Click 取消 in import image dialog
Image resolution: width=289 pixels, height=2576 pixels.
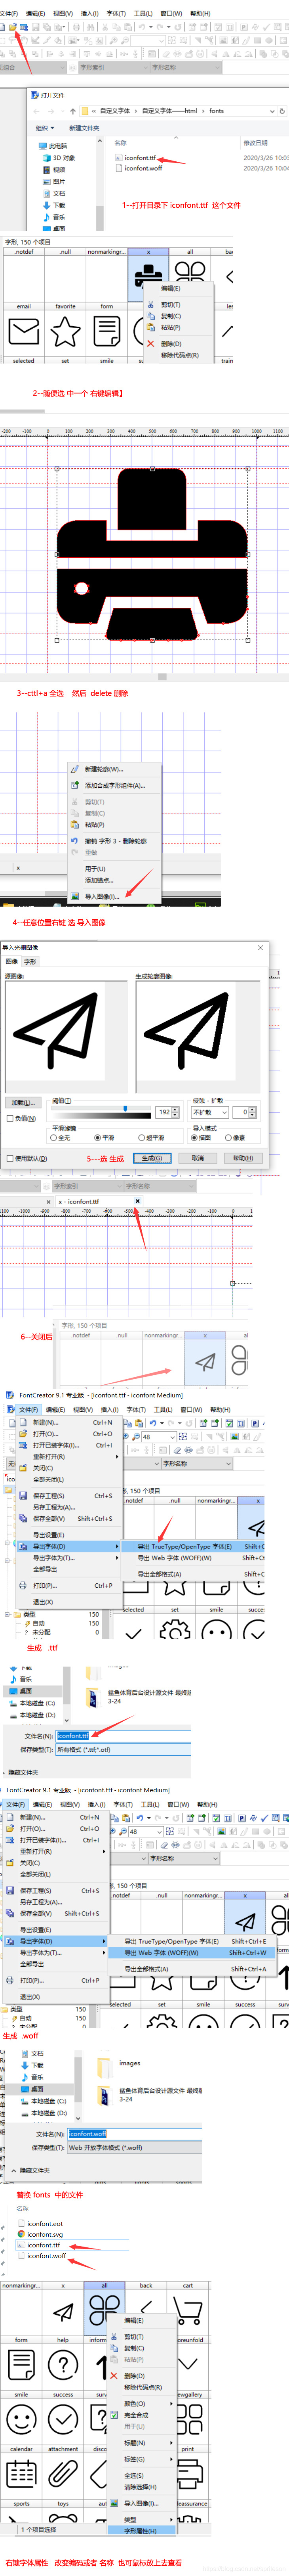coord(198,1158)
